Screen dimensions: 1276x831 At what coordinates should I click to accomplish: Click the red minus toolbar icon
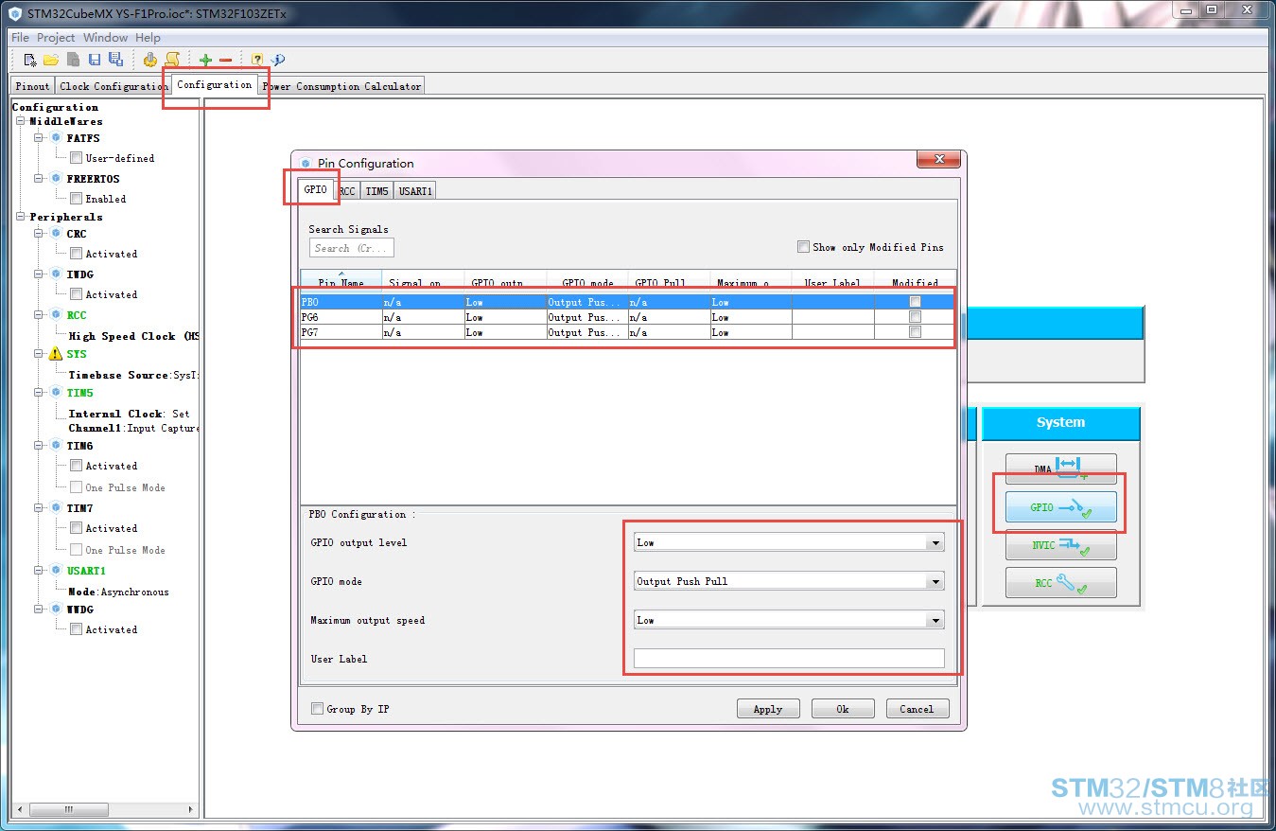225,60
